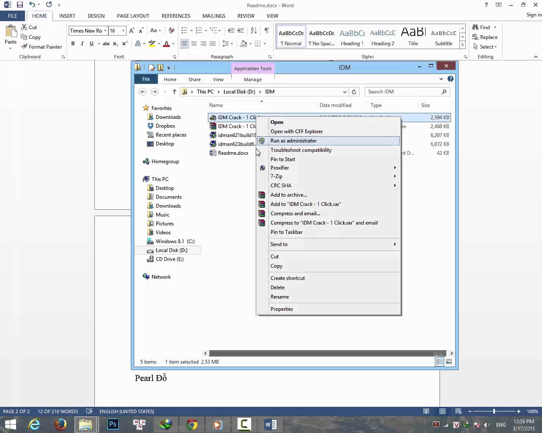Click the Word Save icon in quick access toolbar

coord(19,5)
